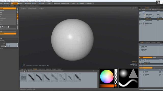Viewport: 163px width, 91px height.
Task: Toggle Random Ink enable checkmark in Pipeline
Action: [x=140, y=61]
